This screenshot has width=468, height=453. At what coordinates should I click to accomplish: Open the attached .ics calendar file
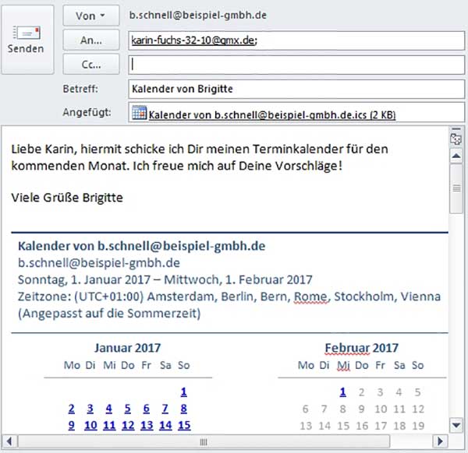(272, 114)
